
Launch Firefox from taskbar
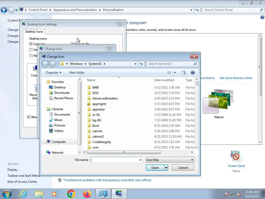87,194
